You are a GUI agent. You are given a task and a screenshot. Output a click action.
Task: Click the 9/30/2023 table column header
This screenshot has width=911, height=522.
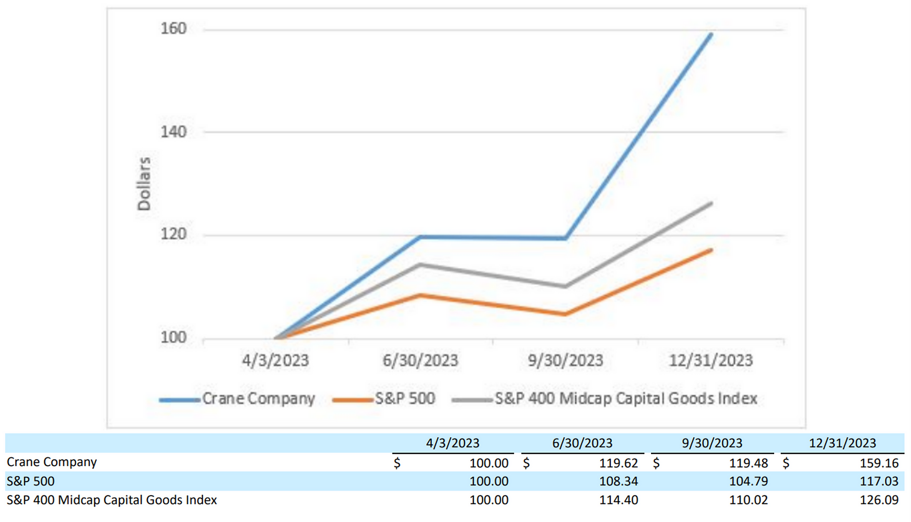[x=712, y=443]
